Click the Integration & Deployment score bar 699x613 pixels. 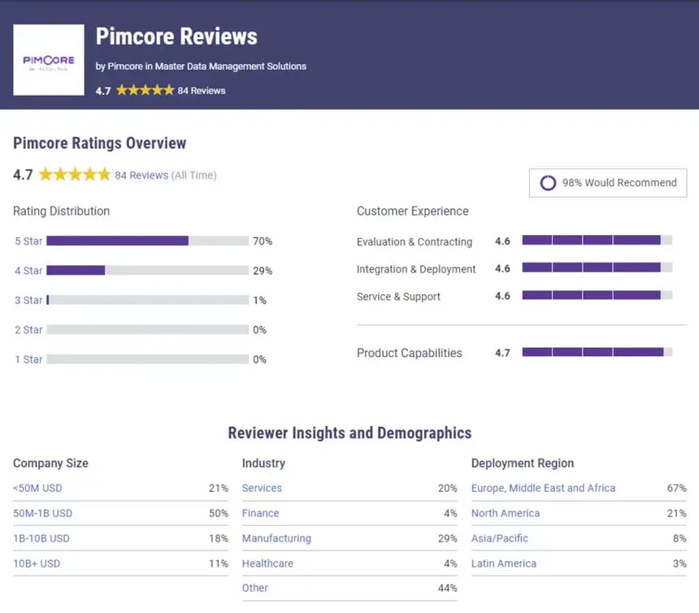(597, 267)
